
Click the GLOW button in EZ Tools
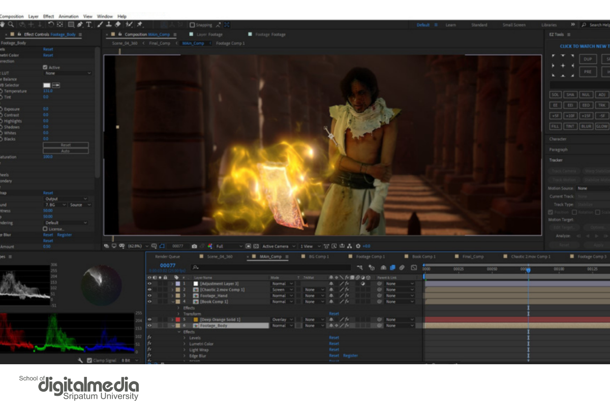(x=602, y=126)
